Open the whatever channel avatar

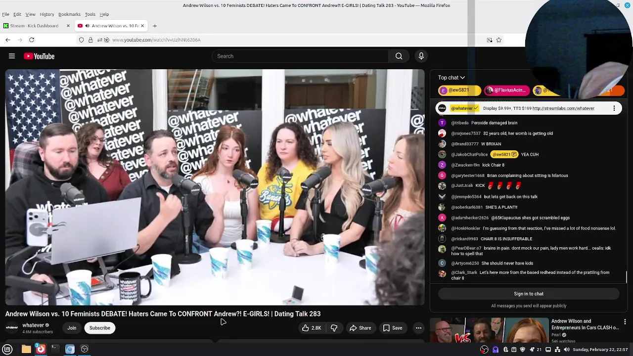tap(12, 328)
